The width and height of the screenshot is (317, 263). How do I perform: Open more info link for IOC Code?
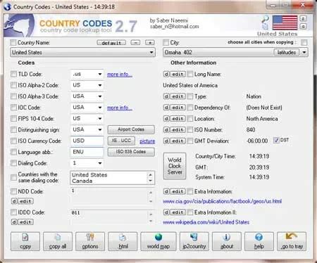coord(120,108)
